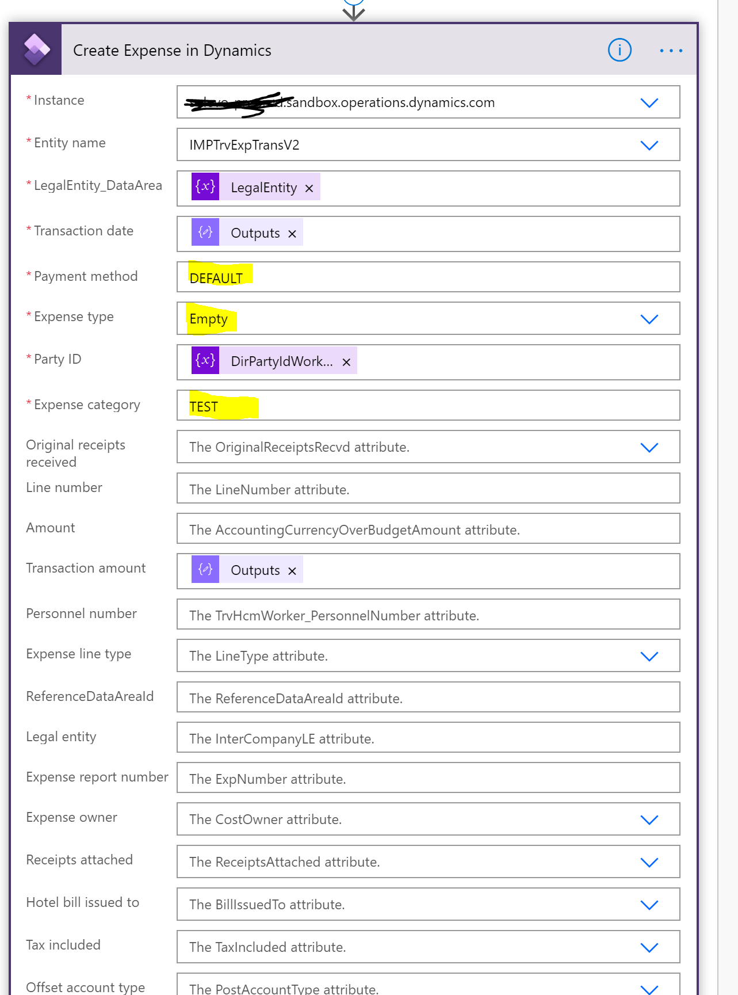Click the Empty value in Expense type
Screen dimensions: 738x995
tap(209, 319)
